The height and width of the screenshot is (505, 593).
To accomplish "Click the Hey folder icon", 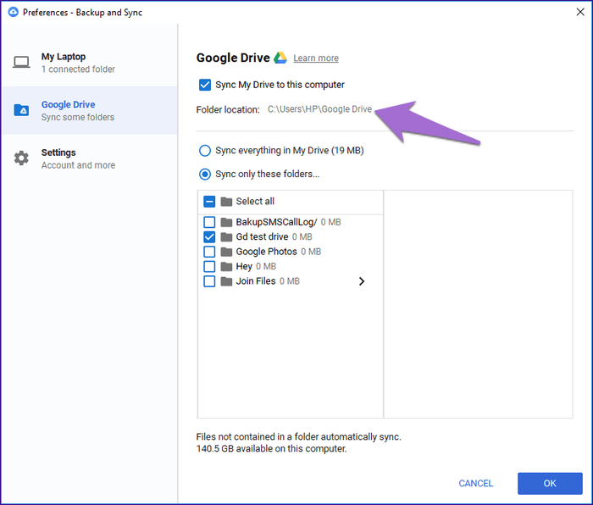I will tap(226, 267).
